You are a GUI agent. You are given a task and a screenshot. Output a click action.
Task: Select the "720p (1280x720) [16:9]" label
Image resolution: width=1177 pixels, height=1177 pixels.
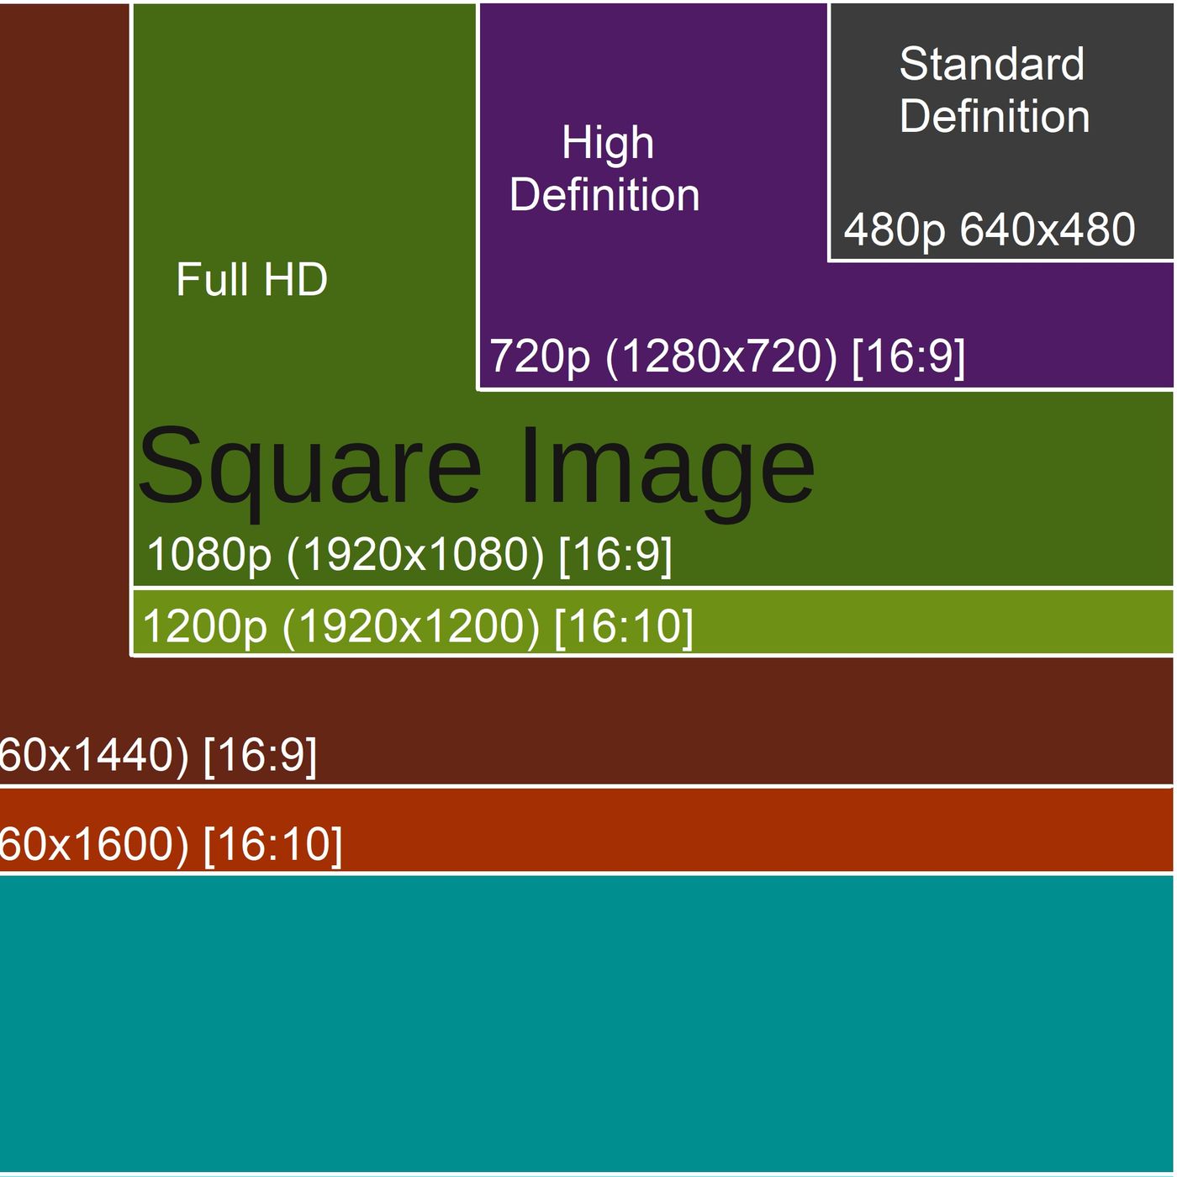click(727, 356)
